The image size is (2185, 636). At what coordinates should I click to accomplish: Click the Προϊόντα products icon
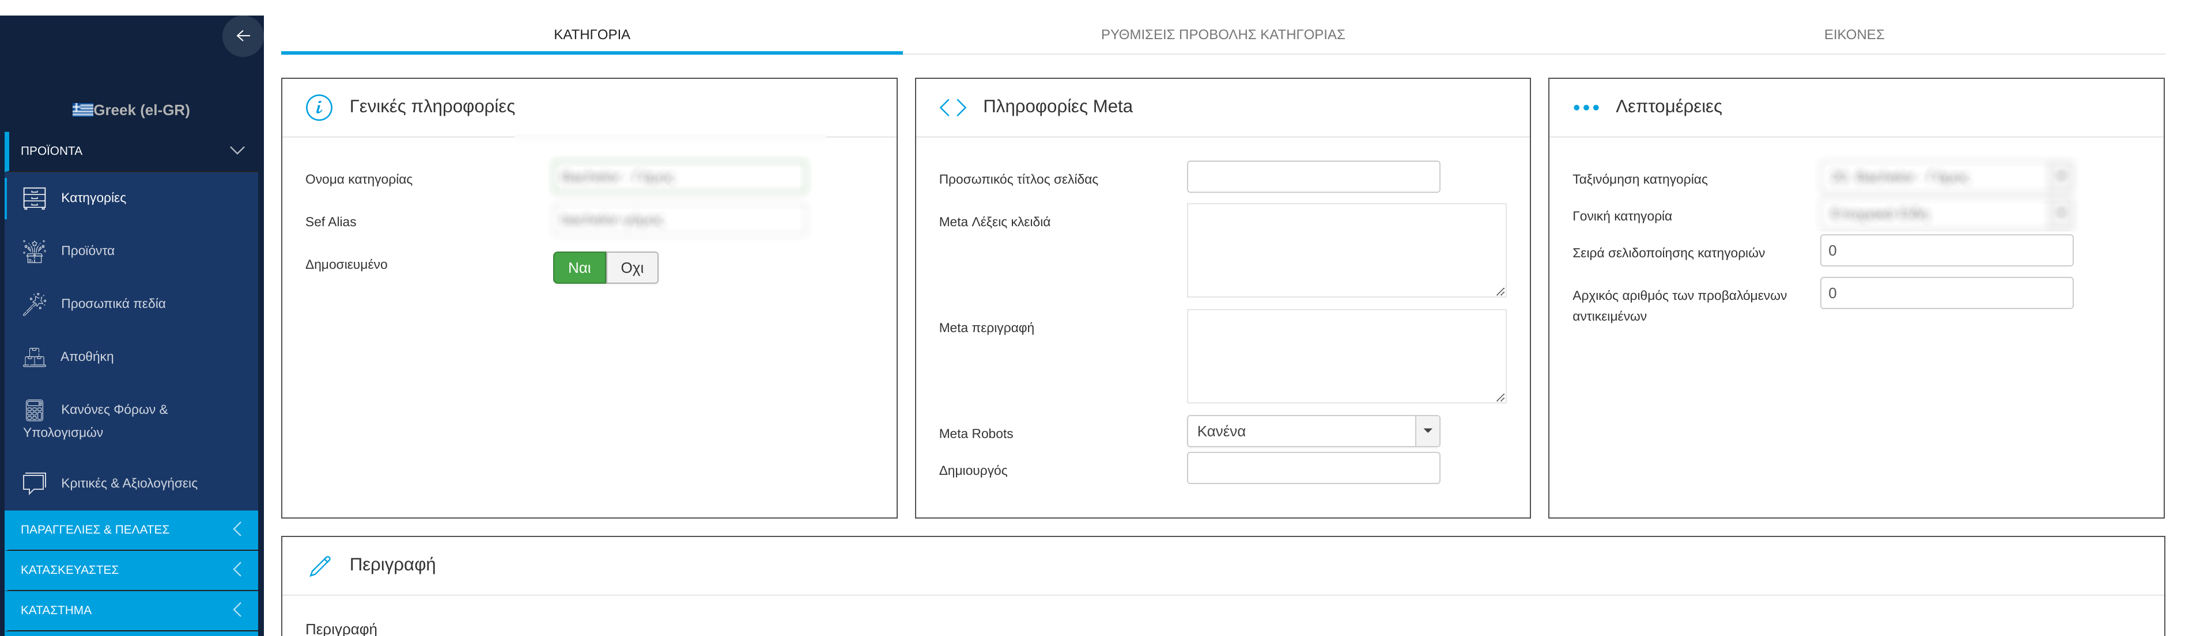point(35,251)
